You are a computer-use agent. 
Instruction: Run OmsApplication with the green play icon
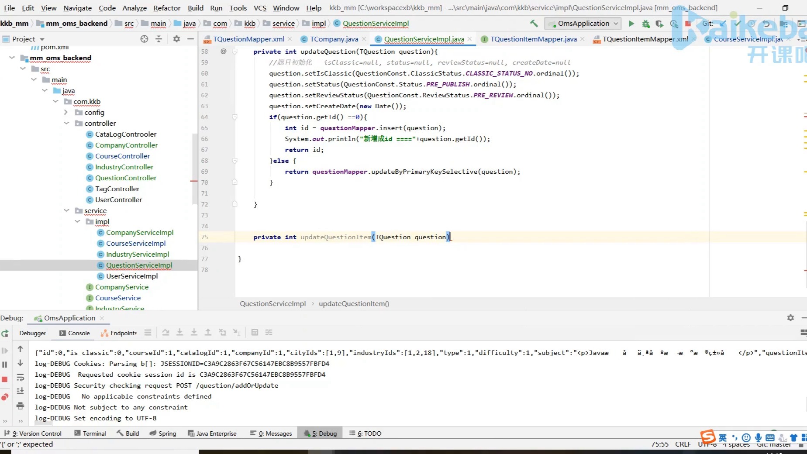[x=631, y=24]
